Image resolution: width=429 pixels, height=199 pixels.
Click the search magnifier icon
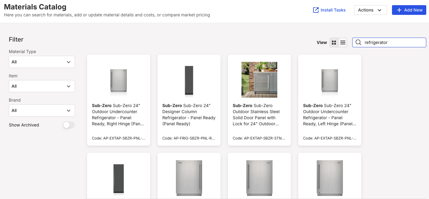[x=358, y=42]
